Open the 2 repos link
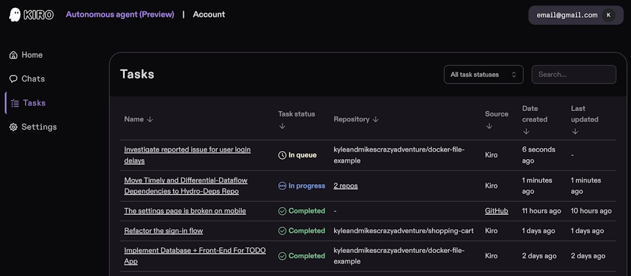Viewport: 631px width, 276px height. click(346, 186)
